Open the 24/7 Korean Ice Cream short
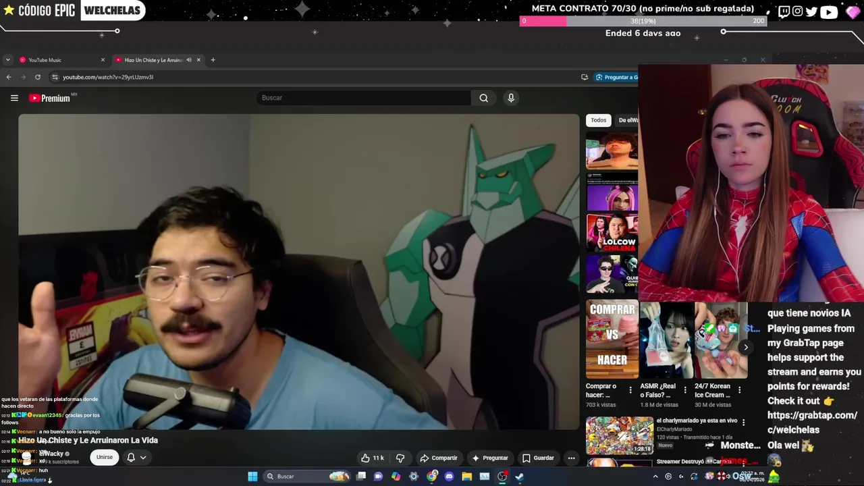Screen dimensions: 864x486 (x=721, y=340)
